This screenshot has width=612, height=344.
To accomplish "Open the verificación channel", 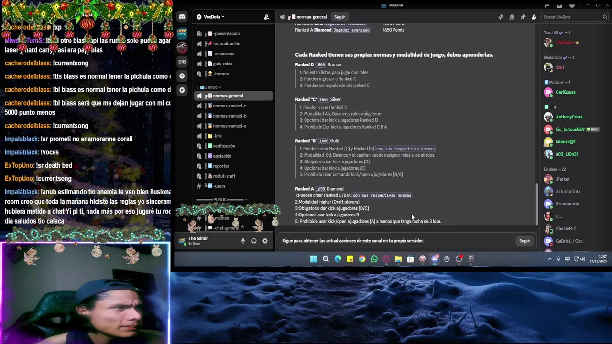I will tap(233, 146).
